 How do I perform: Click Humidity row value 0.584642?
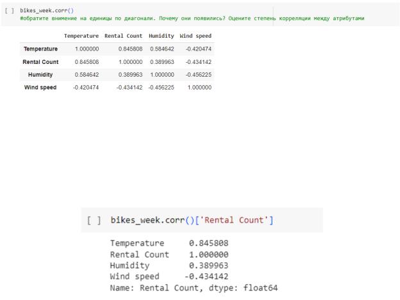(87, 75)
